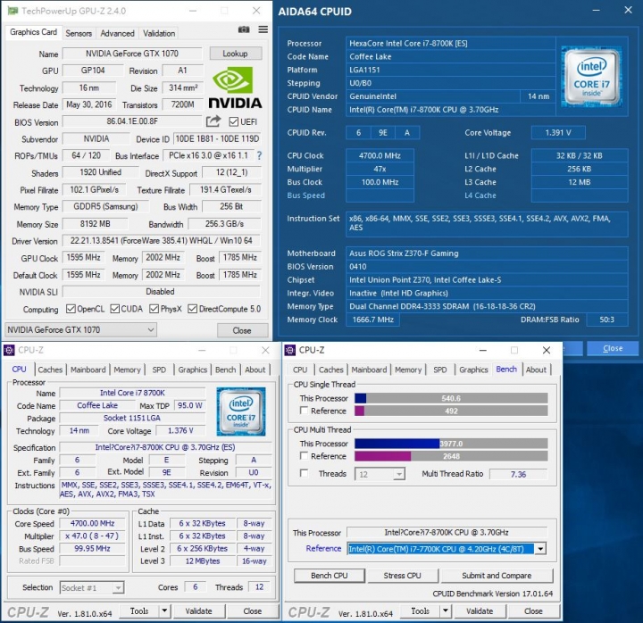
Task: Click Validate button in left CPU-Z
Action: point(199,611)
